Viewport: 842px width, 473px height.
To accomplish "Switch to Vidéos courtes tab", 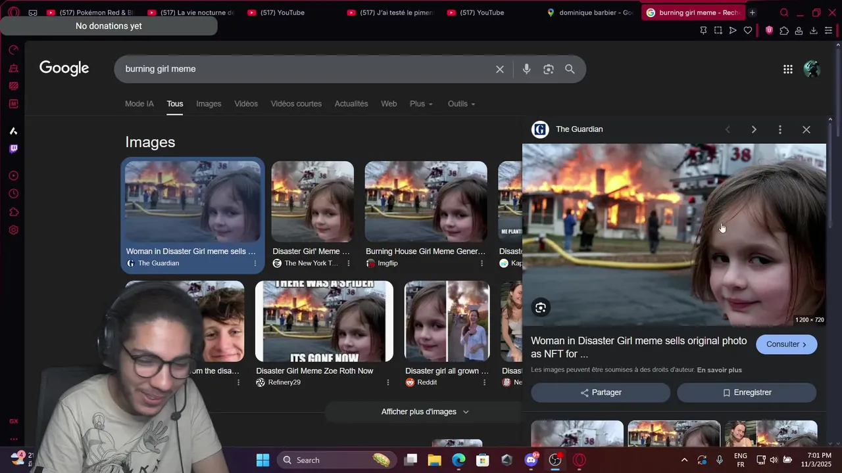I will 296,104.
